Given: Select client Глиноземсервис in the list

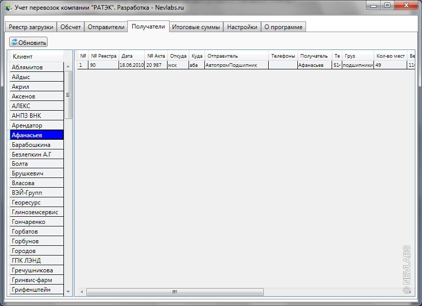Looking at the screenshot, I should tap(37, 212).
